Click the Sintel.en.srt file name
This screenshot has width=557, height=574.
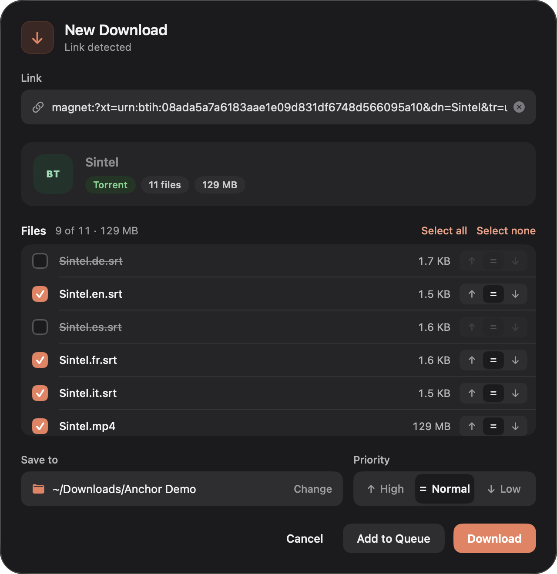point(91,294)
